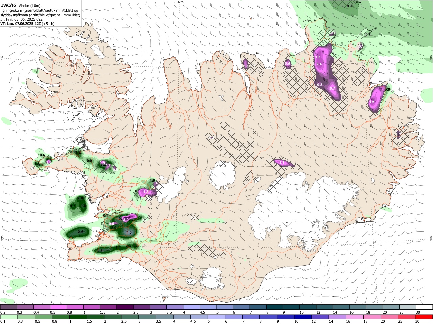The width and height of the screenshot is (433, 324).
Task: Select the dark mauve 0.2 snow legend swatch
Action: pyautogui.click(x=9, y=307)
